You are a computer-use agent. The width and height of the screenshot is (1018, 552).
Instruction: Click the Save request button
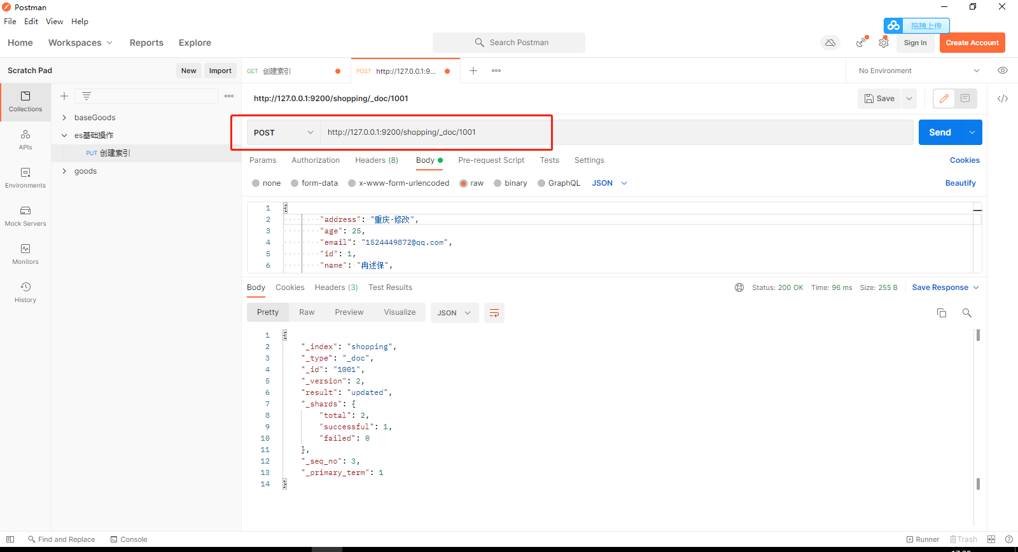coord(879,99)
